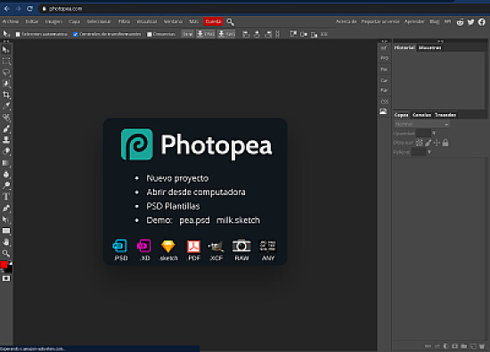Screen dimensions: 490x352
Task: Switch to the Canales tab
Action: click(x=421, y=115)
